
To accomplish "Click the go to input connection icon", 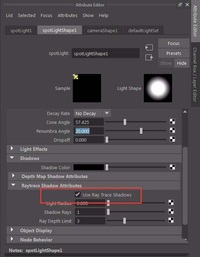I will coord(149,47).
